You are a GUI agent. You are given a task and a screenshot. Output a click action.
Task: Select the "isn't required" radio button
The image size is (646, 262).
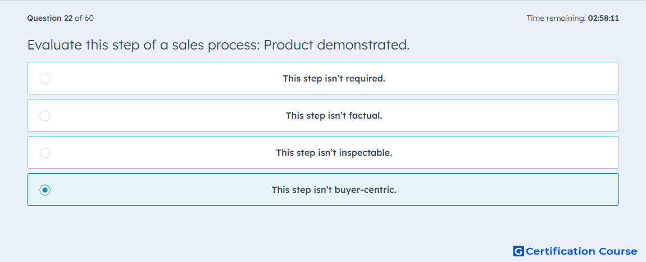click(45, 78)
